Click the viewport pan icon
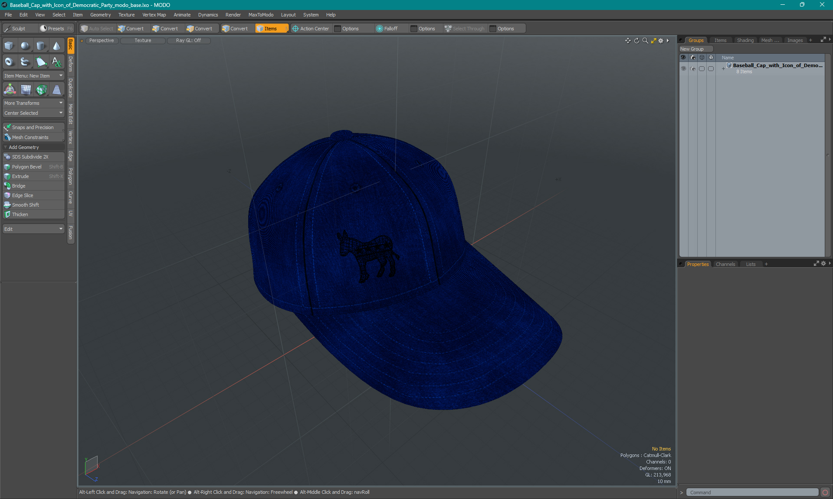 click(x=628, y=40)
